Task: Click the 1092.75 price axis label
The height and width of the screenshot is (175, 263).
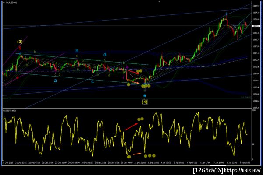Action: point(256,40)
